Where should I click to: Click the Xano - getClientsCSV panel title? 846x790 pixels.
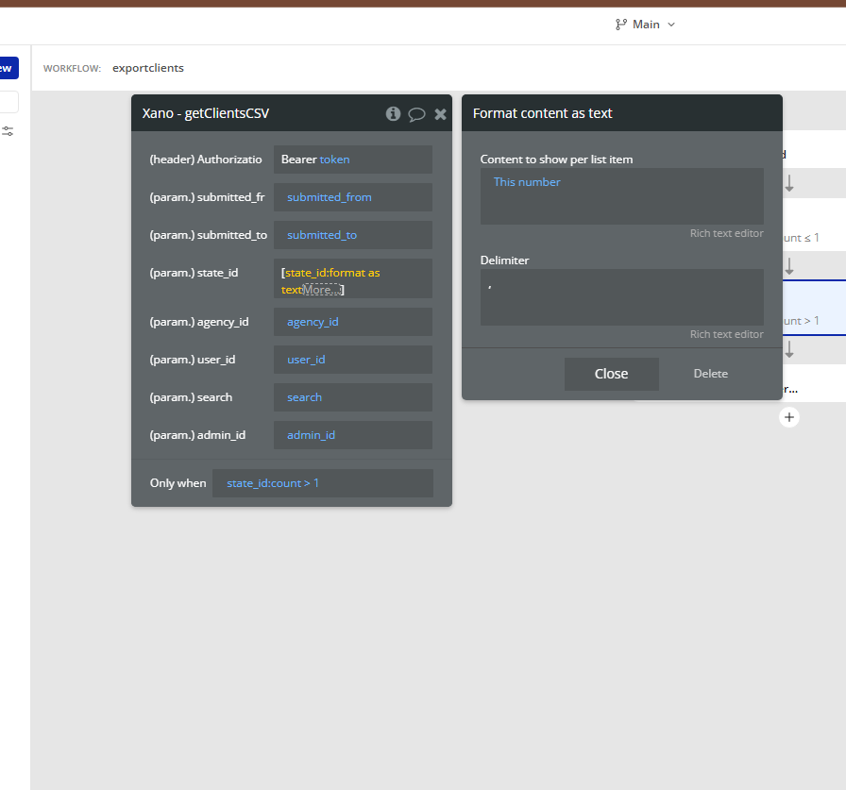[206, 113]
